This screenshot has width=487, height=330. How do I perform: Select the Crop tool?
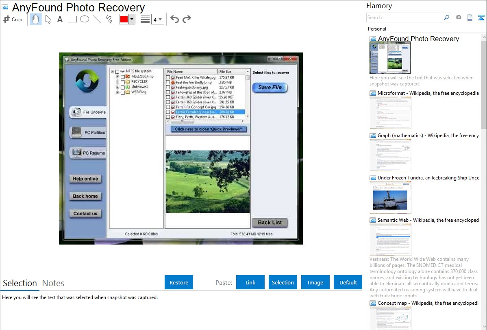tap(13, 19)
